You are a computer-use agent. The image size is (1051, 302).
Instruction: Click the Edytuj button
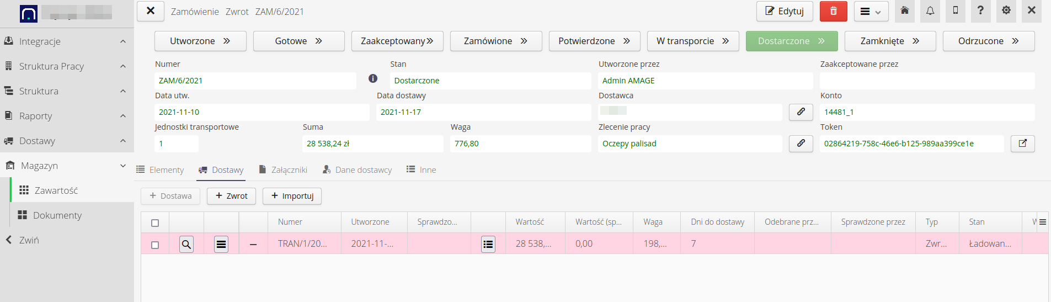pos(784,11)
